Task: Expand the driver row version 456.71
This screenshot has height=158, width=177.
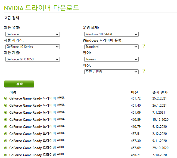Action: [5, 155]
